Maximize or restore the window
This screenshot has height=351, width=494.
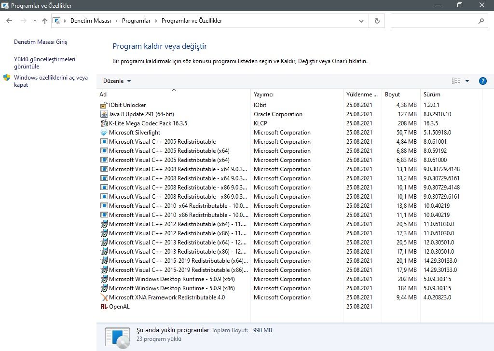pos(460,5)
